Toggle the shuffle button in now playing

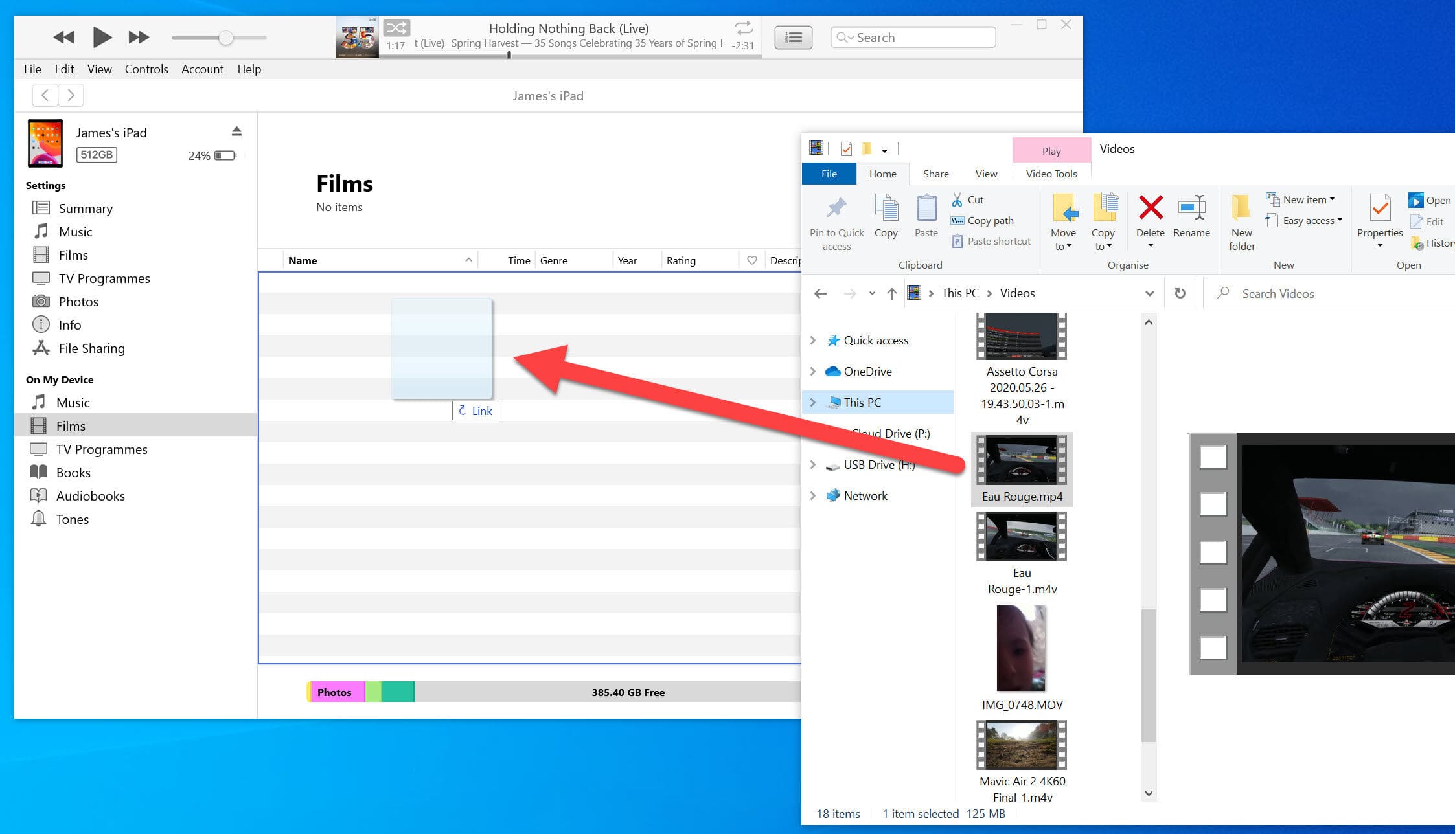click(396, 28)
